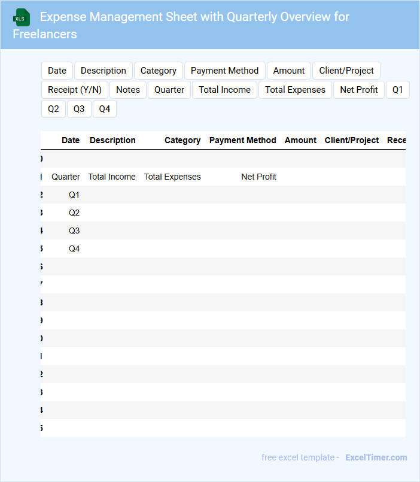Image resolution: width=420 pixels, height=482 pixels.
Task: Click the Quarter cell in the table
Action: coord(66,177)
